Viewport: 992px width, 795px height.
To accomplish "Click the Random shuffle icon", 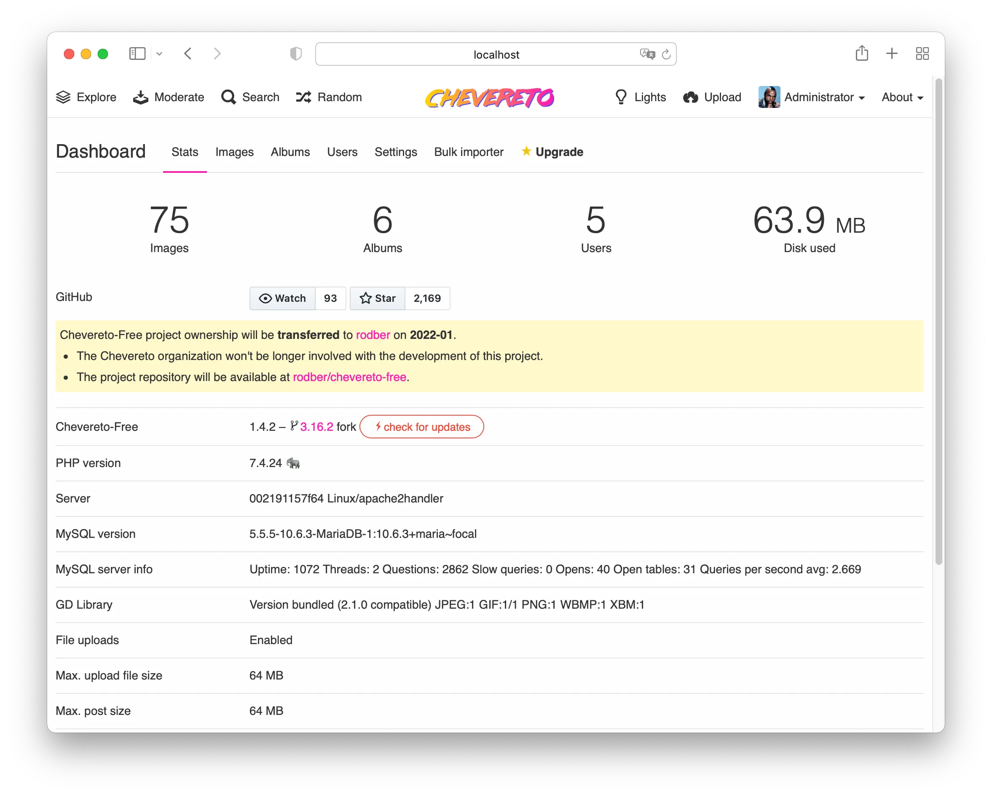I will coord(304,97).
